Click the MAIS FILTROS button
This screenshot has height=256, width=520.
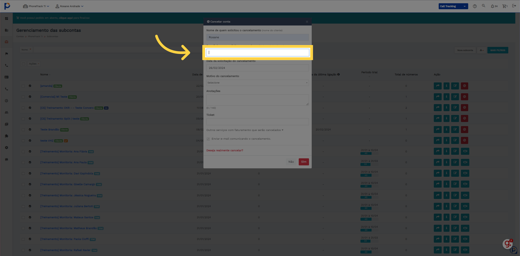[x=498, y=50]
